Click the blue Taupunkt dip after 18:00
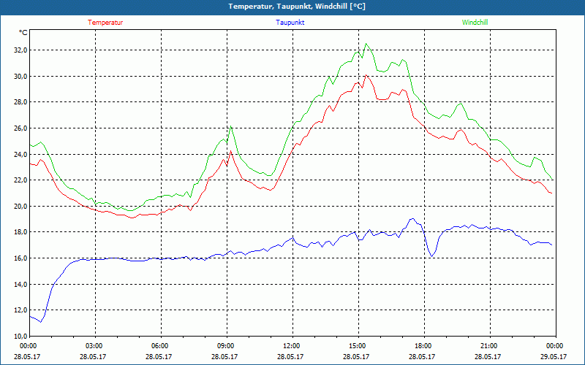Image resolution: width=585 pixels, height=365 pixels. click(x=431, y=256)
